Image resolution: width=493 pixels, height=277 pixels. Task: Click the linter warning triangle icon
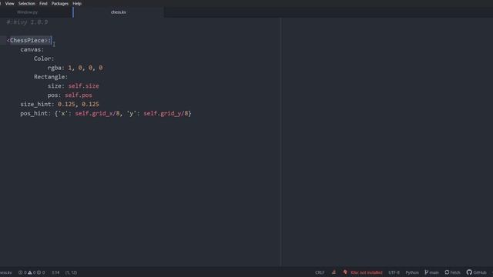pyautogui.click(x=29, y=272)
